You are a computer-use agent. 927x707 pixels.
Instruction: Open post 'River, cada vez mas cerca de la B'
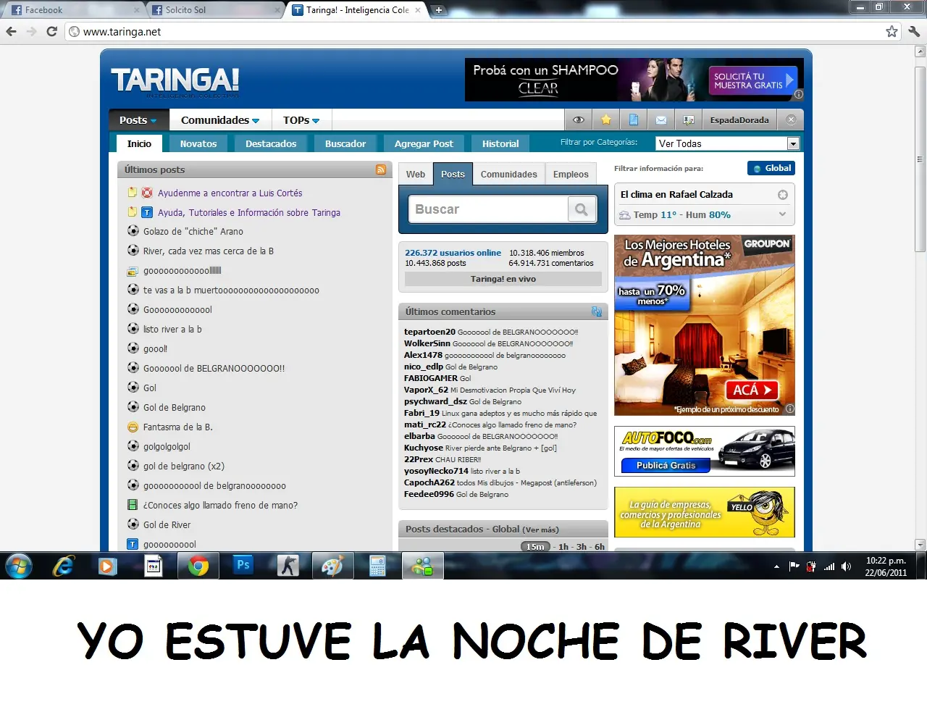(x=209, y=251)
